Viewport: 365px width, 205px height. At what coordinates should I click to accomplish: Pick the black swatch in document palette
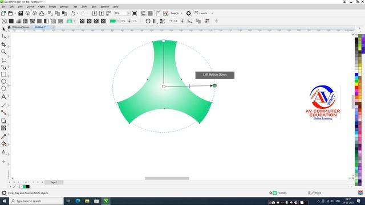tap(28, 187)
